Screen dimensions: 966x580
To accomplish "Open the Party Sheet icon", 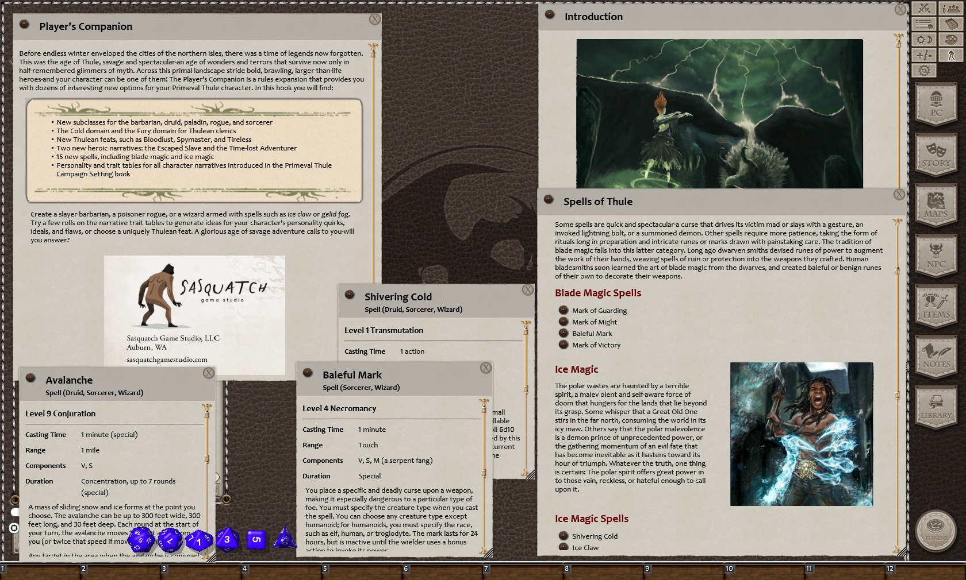I will pyautogui.click(x=952, y=9).
